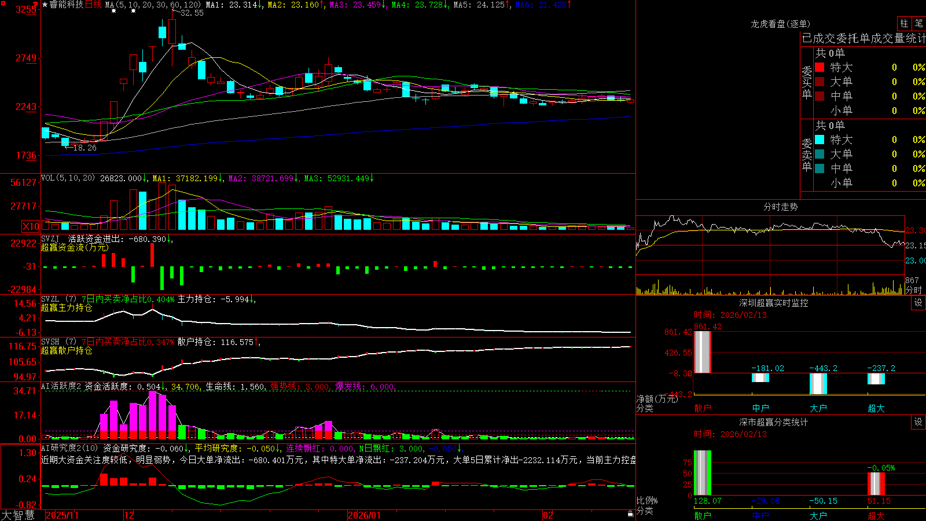Image resolution: width=926 pixels, height=521 pixels.
Task: Click the -237.2 超大 net amount bar
Action: pos(876,379)
